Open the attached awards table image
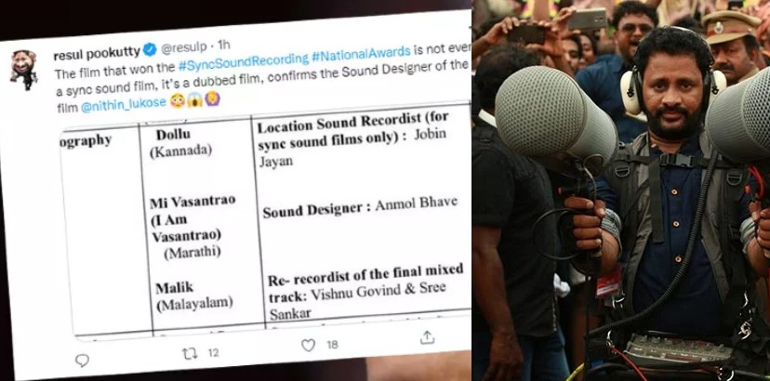This screenshot has width=770, height=381. tap(266, 221)
